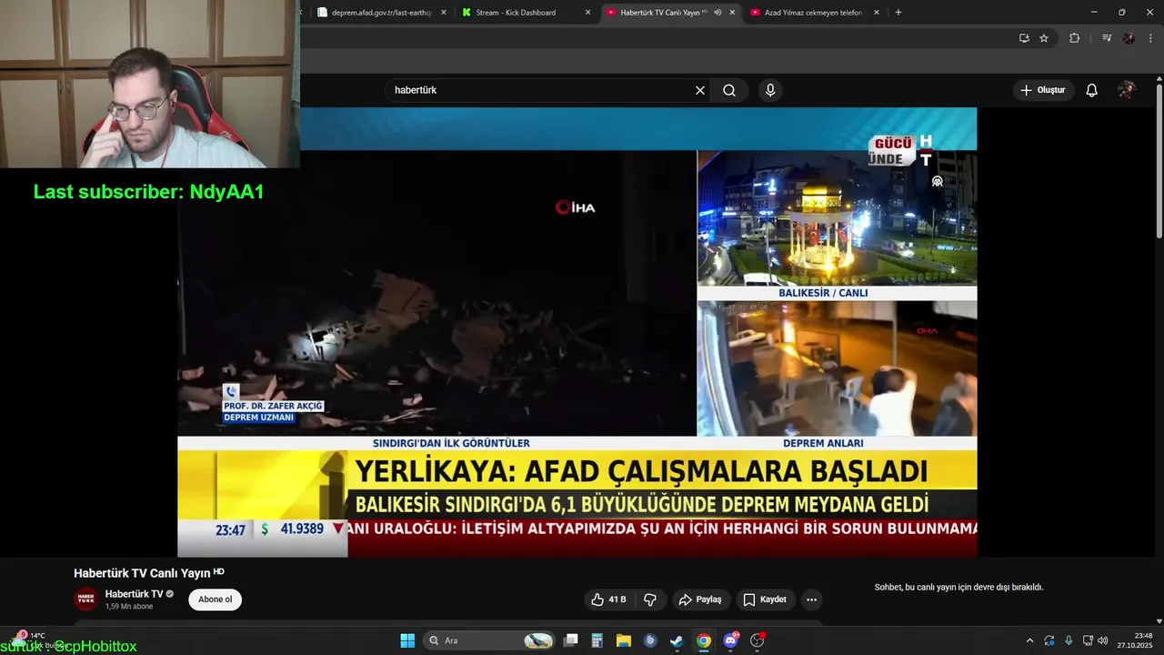
Task: Start voice search with the microphone icon
Action: click(770, 90)
